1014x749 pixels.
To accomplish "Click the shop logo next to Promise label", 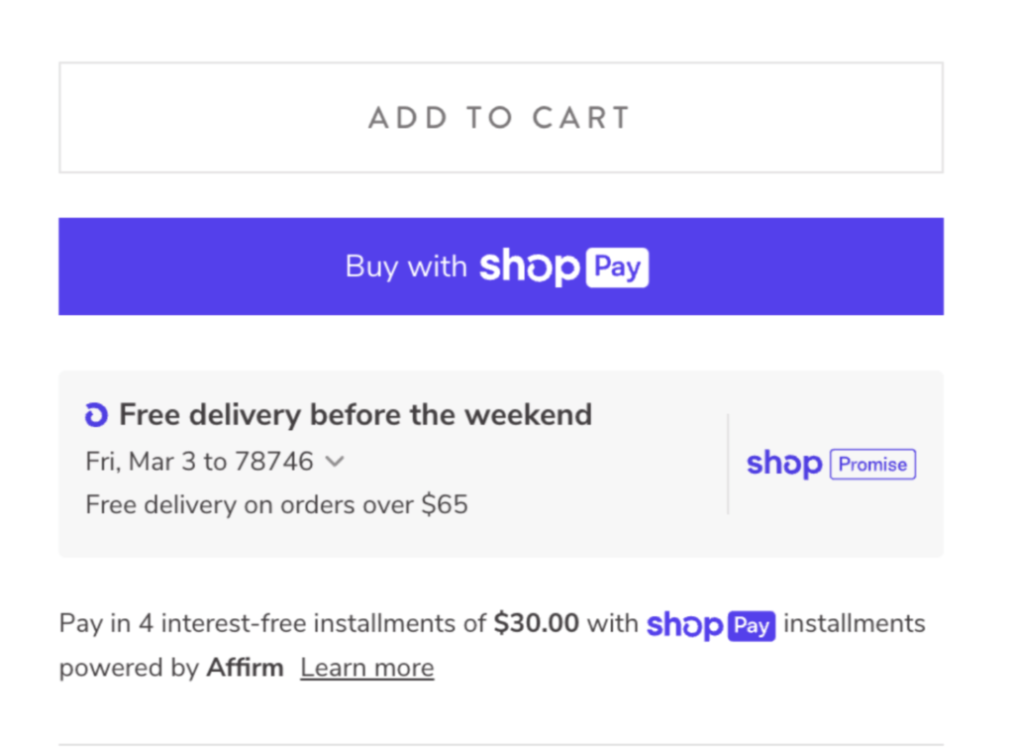I will click(783, 464).
